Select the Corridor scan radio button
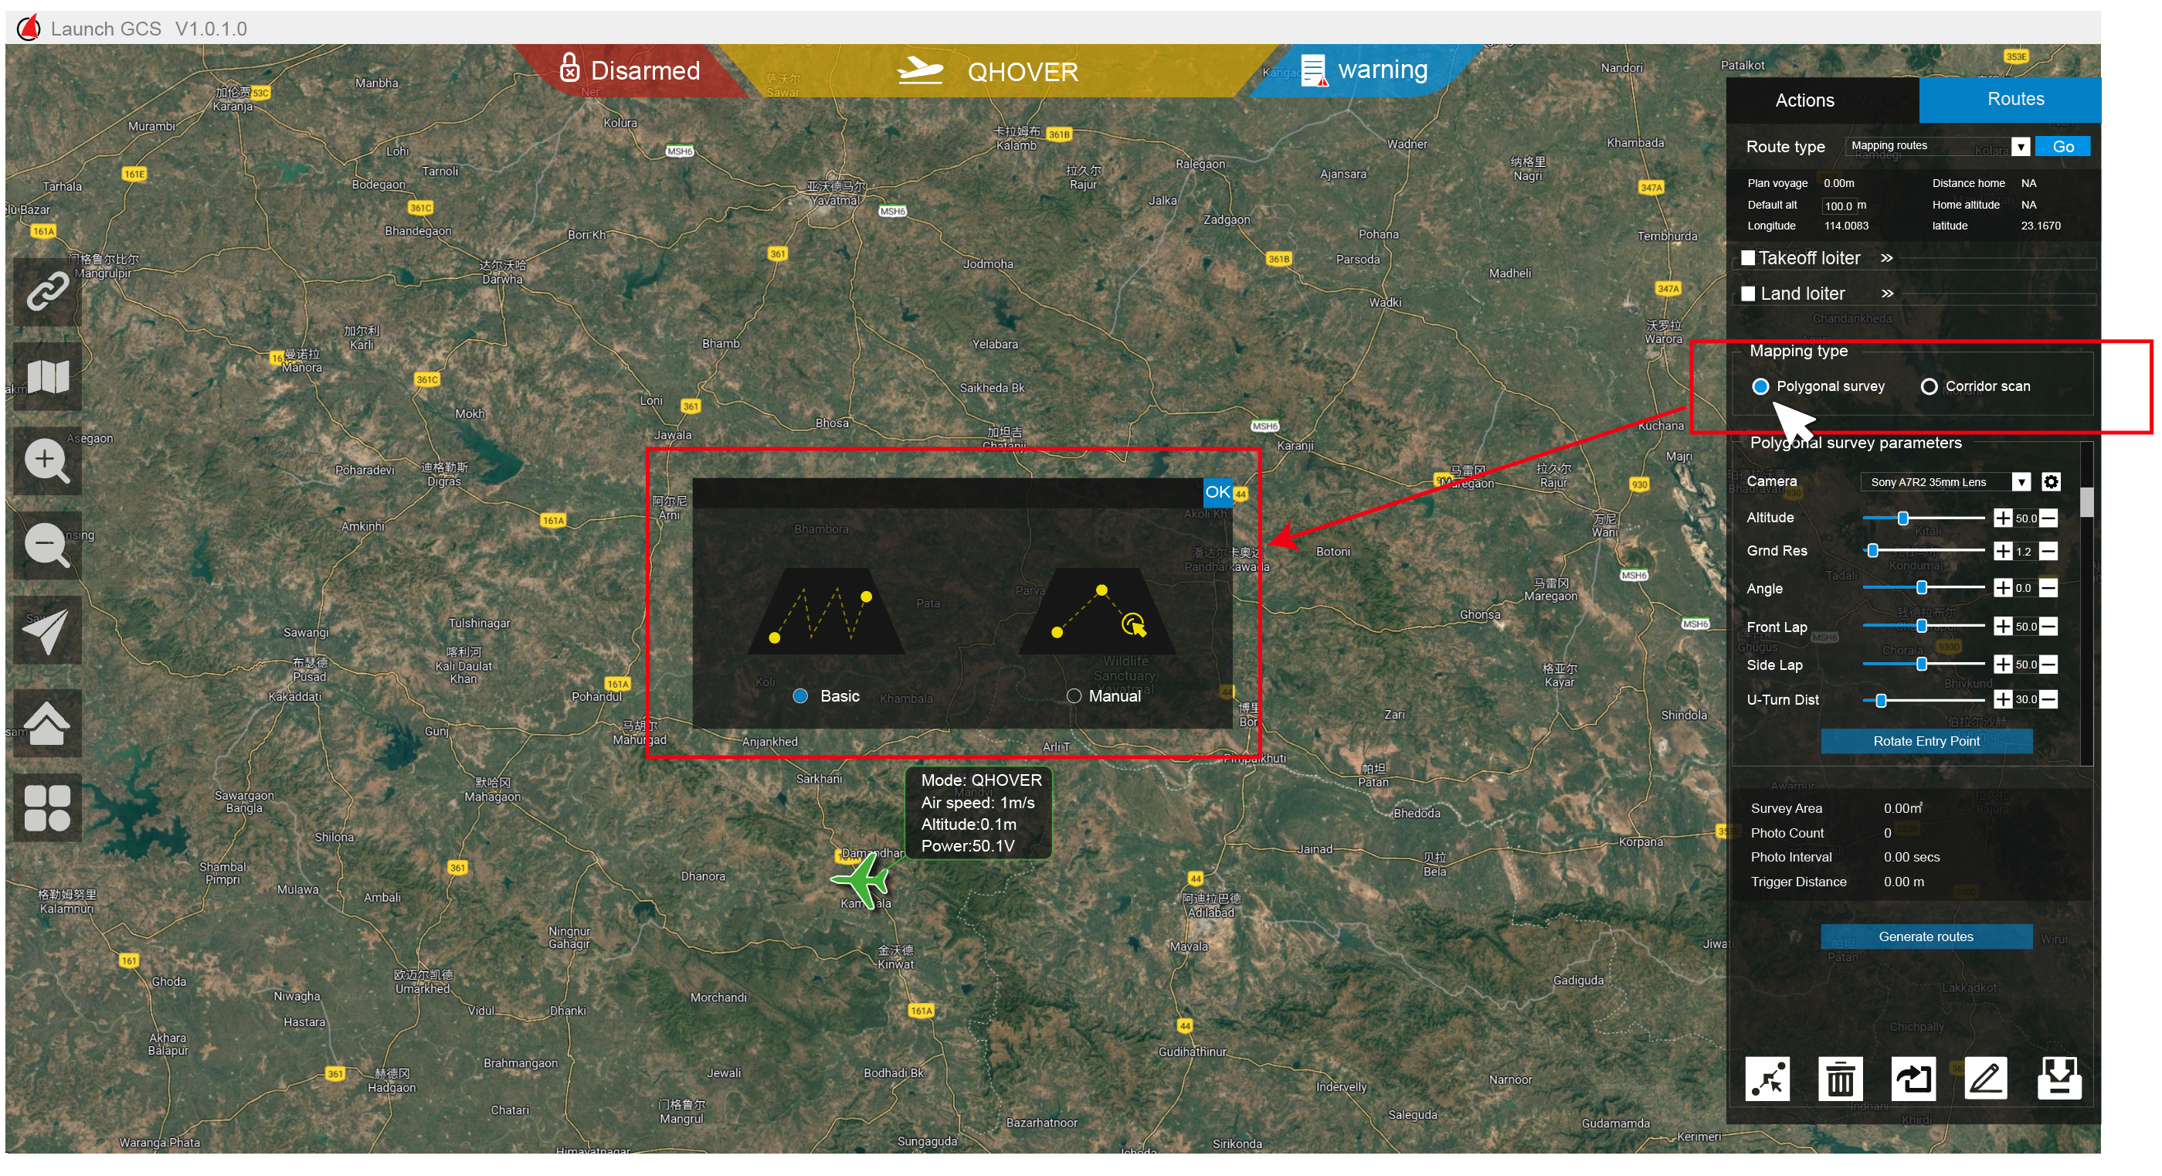 [1929, 386]
